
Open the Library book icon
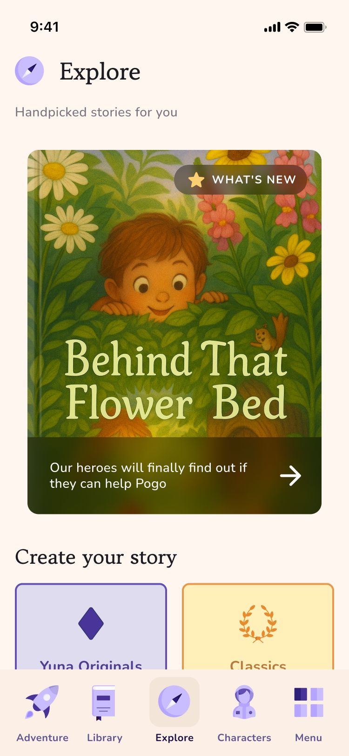click(x=104, y=702)
